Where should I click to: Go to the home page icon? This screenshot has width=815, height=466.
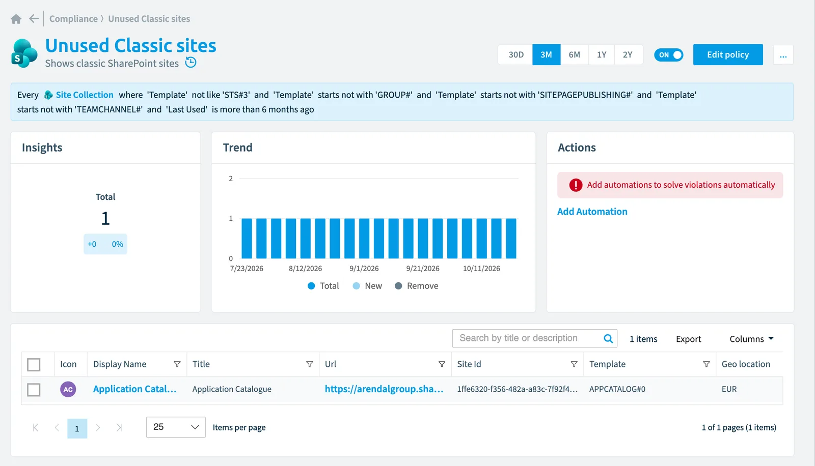pos(16,19)
